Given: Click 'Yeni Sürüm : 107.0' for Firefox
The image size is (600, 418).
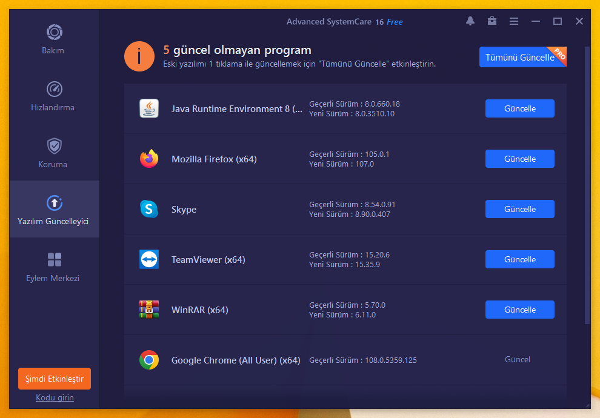Looking at the screenshot, I should point(341,164).
